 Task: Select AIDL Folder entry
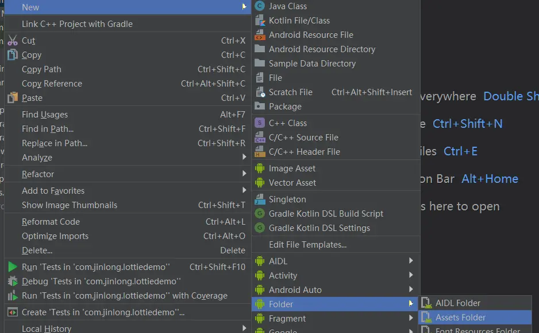(457, 303)
